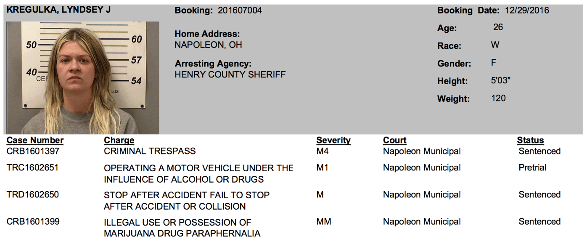Open case number CRB1601399
Image resolution: width=587 pixels, height=242 pixels.
[33, 221]
